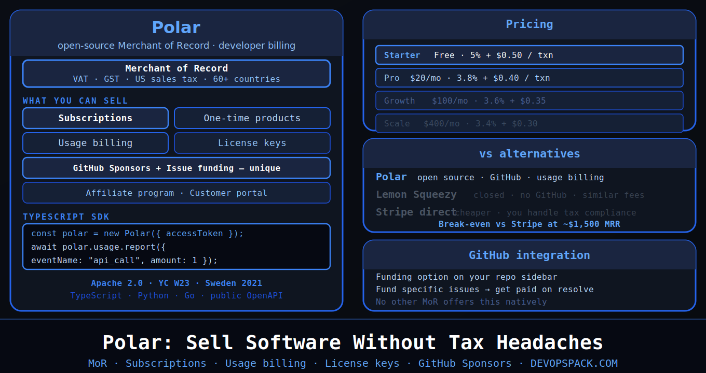The height and width of the screenshot is (373, 706).
Task: Click the Pricing panel header
Action: click(529, 24)
